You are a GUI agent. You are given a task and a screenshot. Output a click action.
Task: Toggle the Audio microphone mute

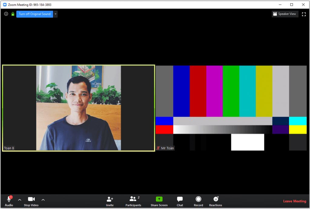click(x=9, y=199)
